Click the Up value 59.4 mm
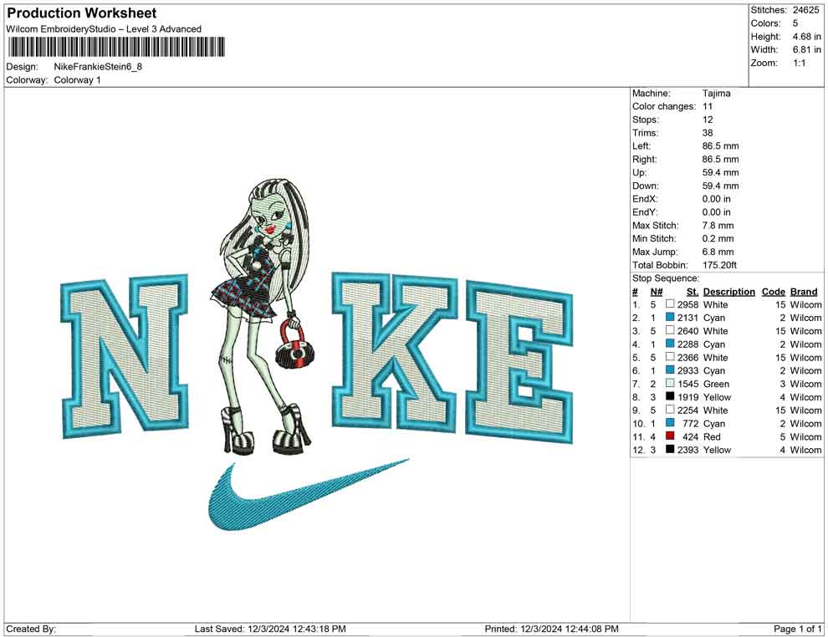Screen dimensions: 828x637 pos(720,172)
